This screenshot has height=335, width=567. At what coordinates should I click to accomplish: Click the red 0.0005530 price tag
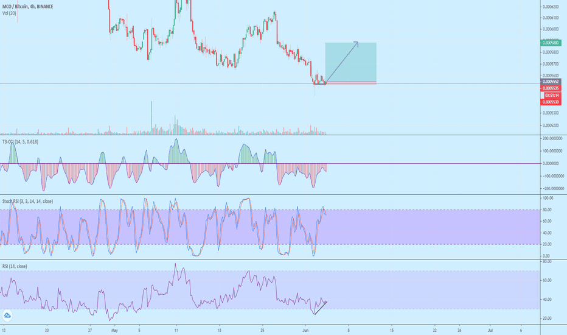point(551,102)
